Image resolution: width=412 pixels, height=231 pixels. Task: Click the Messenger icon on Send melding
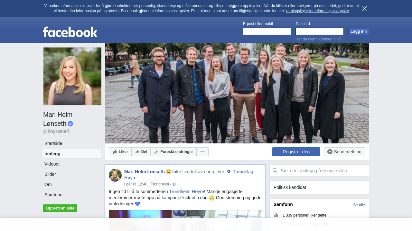click(x=330, y=152)
